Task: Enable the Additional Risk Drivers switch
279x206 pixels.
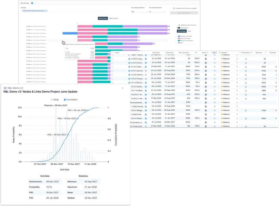Action: [179, 25]
